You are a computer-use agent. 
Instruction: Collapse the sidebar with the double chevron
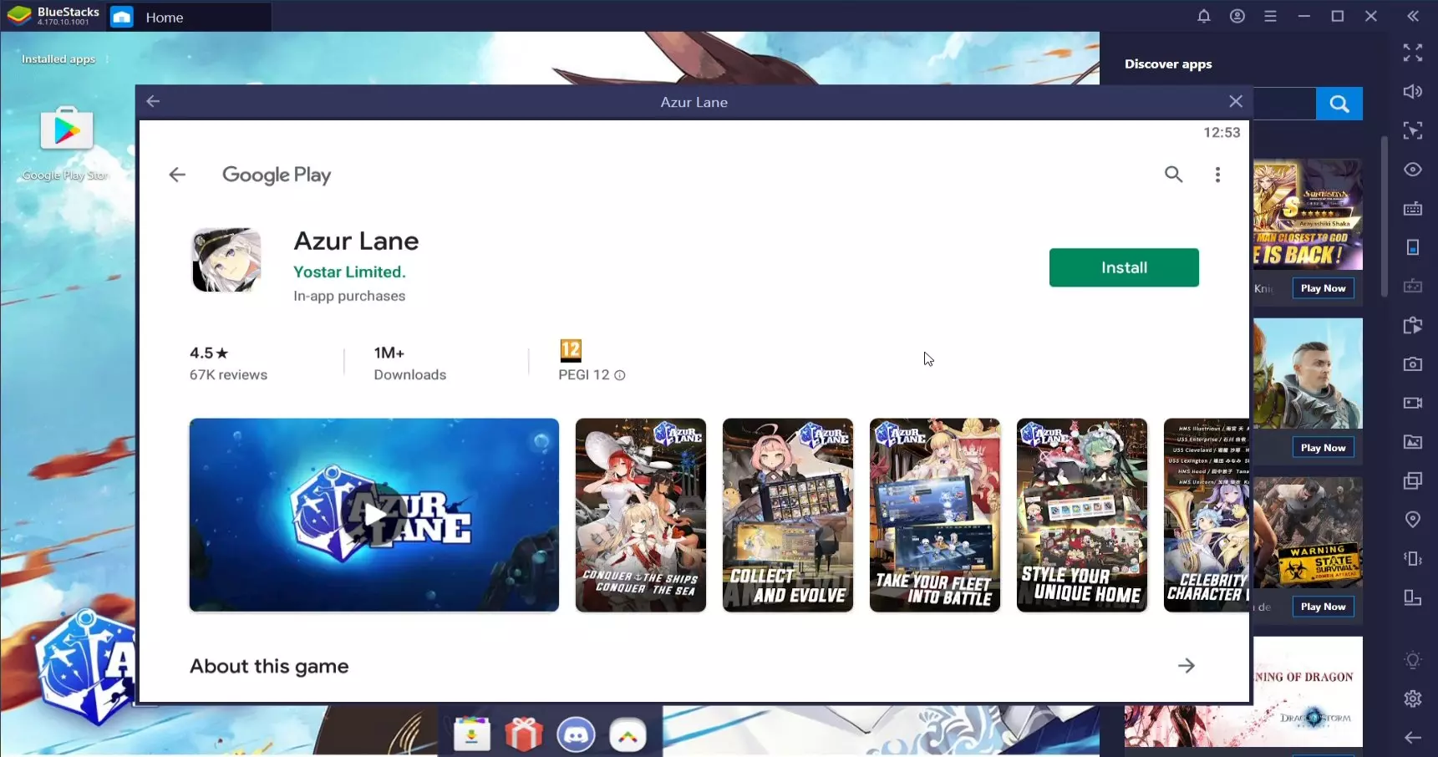1412,17
